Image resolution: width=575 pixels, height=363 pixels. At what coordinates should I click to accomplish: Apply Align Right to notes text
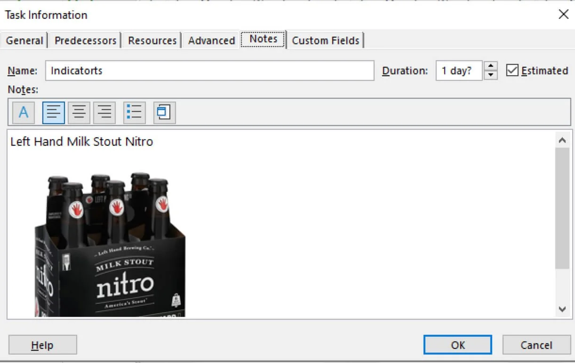[x=104, y=112]
